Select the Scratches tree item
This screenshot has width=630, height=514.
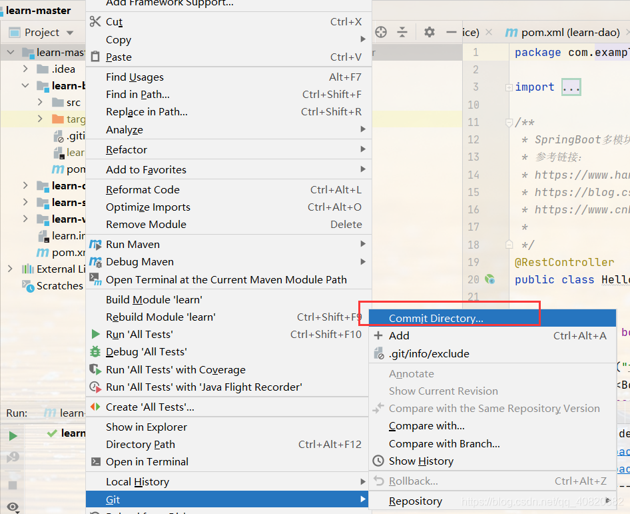(x=59, y=285)
